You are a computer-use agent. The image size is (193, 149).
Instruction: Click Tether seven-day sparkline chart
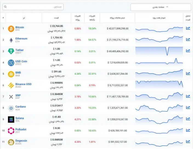pyautogui.click(x=159, y=51)
